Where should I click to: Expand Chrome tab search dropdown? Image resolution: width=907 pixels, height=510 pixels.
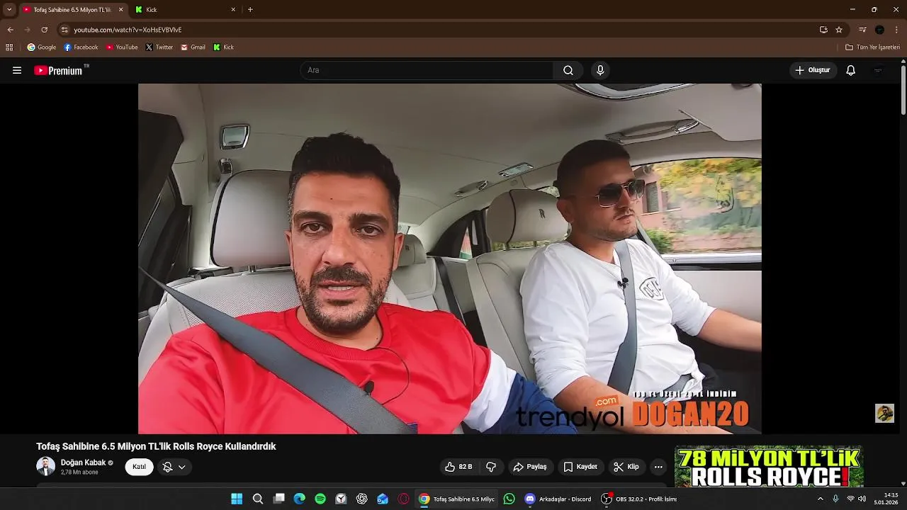click(x=9, y=9)
